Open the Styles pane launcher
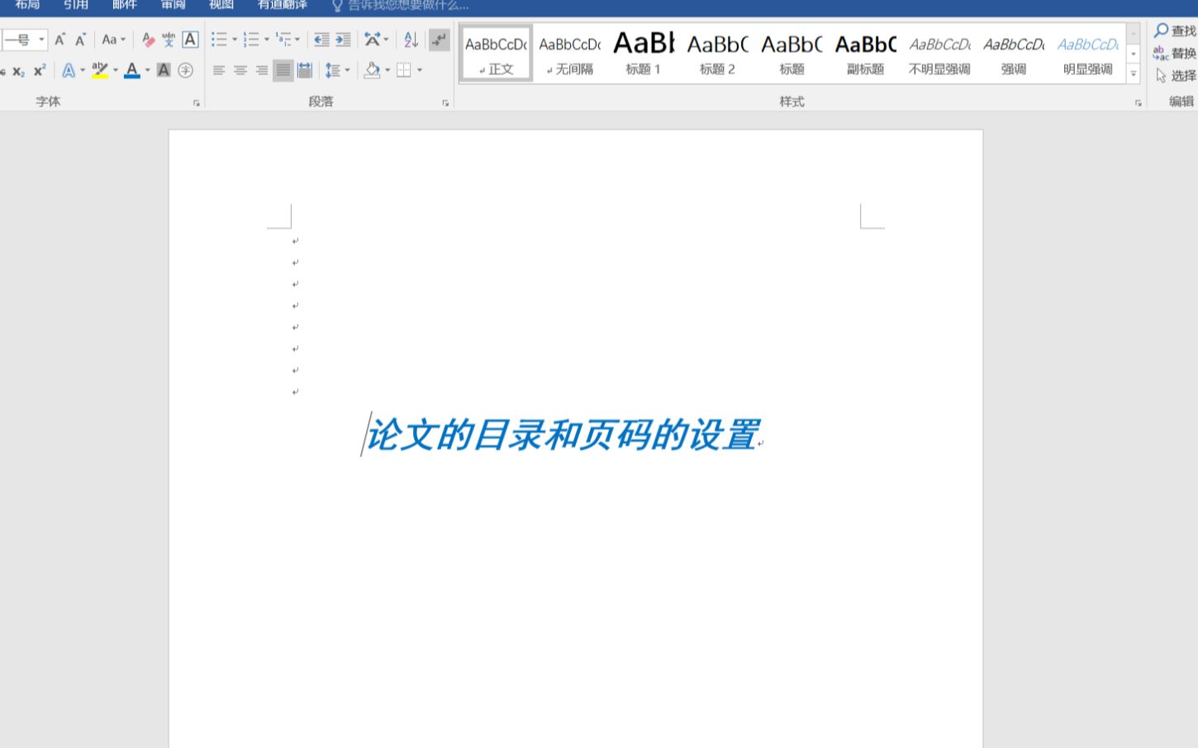 (1138, 103)
